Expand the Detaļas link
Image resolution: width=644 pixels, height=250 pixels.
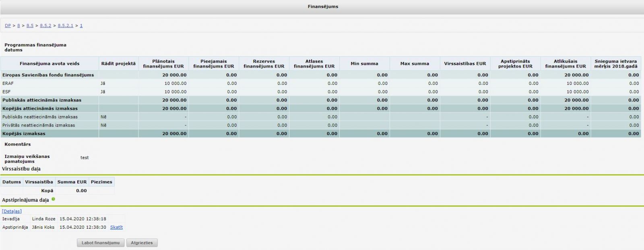coord(12,211)
